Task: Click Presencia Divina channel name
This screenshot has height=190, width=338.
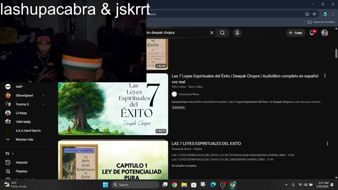Action: [181, 149]
